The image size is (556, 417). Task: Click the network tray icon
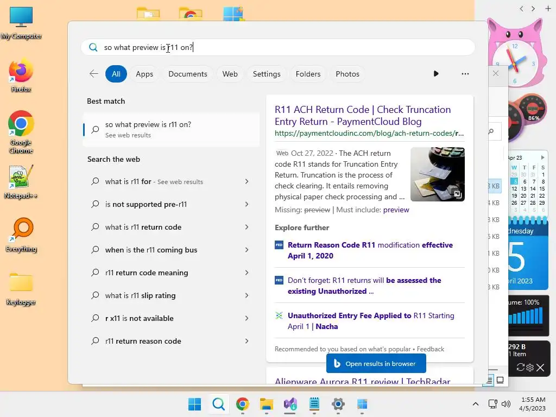click(492, 404)
